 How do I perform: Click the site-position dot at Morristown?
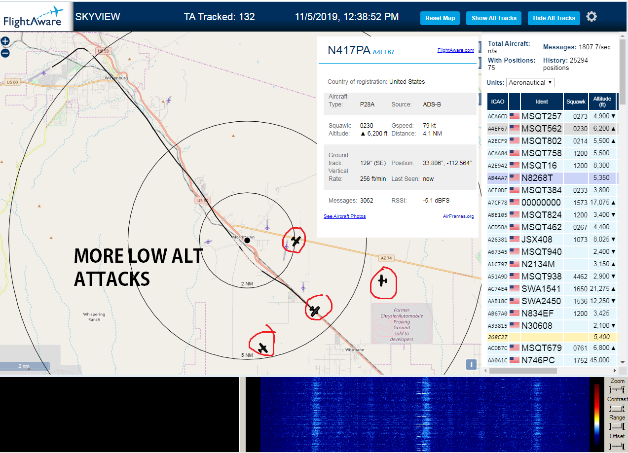pyautogui.click(x=247, y=240)
